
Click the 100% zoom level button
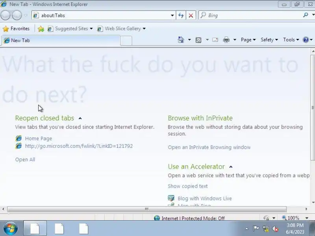pyautogui.click(x=291, y=218)
